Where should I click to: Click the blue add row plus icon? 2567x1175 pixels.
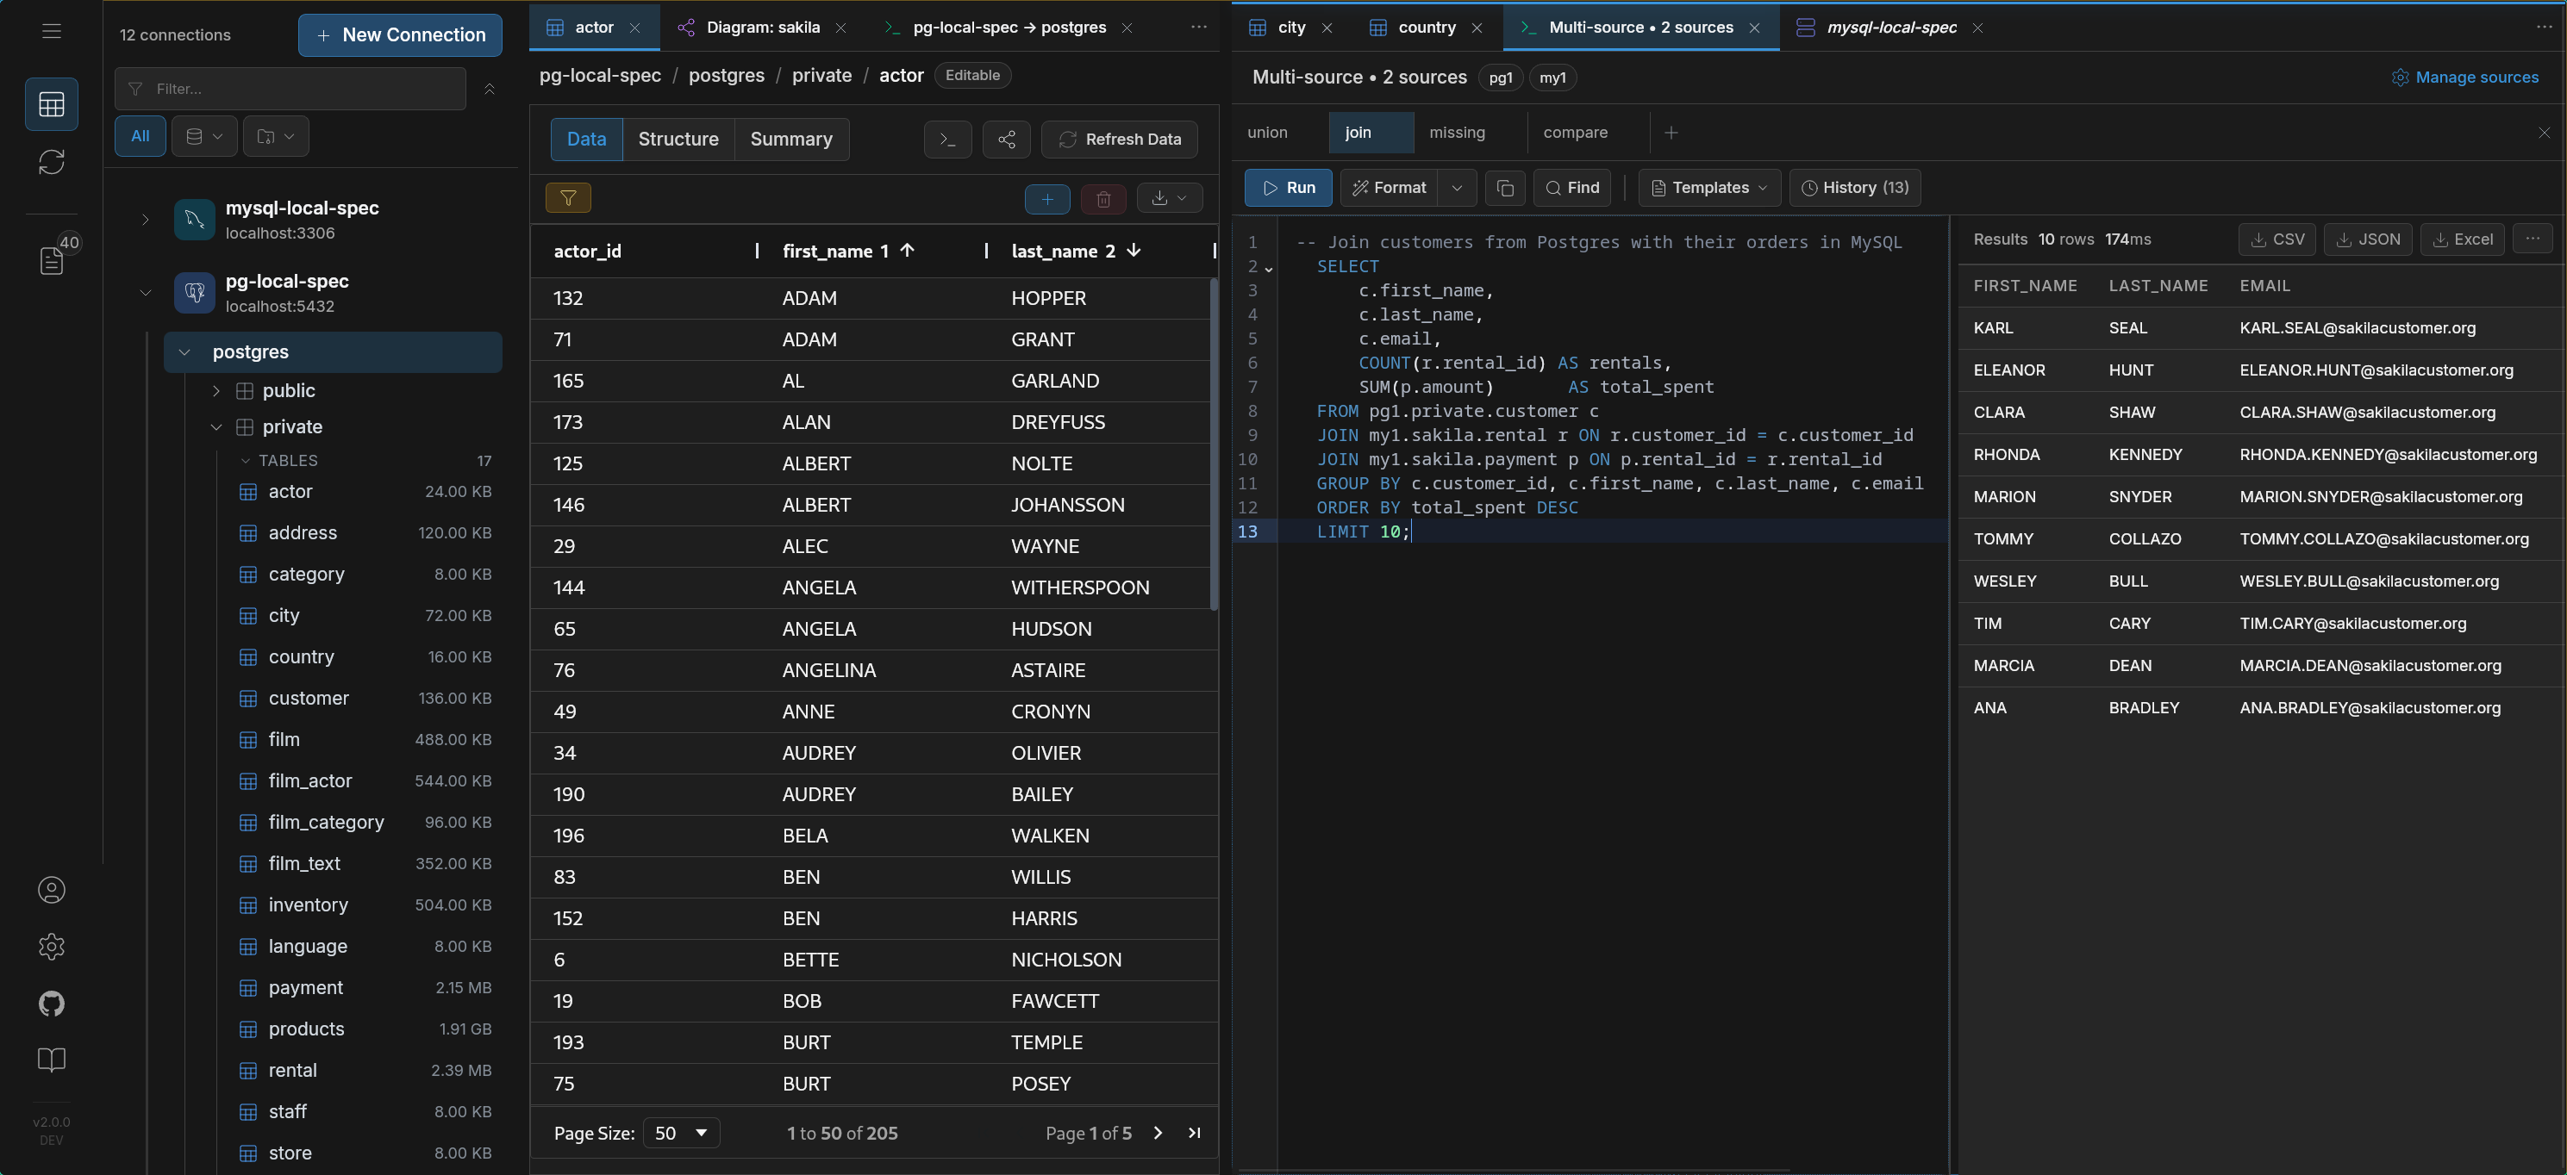click(x=1046, y=198)
